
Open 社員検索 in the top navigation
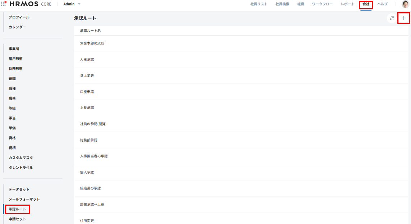282,4
